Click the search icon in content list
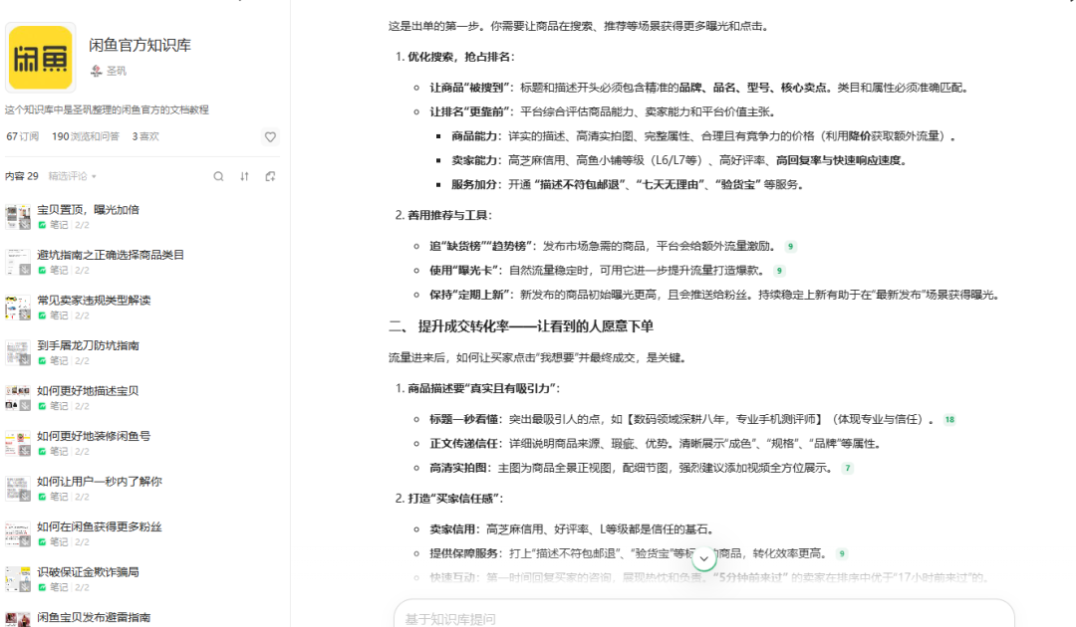This screenshot has width=1076, height=627. tap(218, 176)
